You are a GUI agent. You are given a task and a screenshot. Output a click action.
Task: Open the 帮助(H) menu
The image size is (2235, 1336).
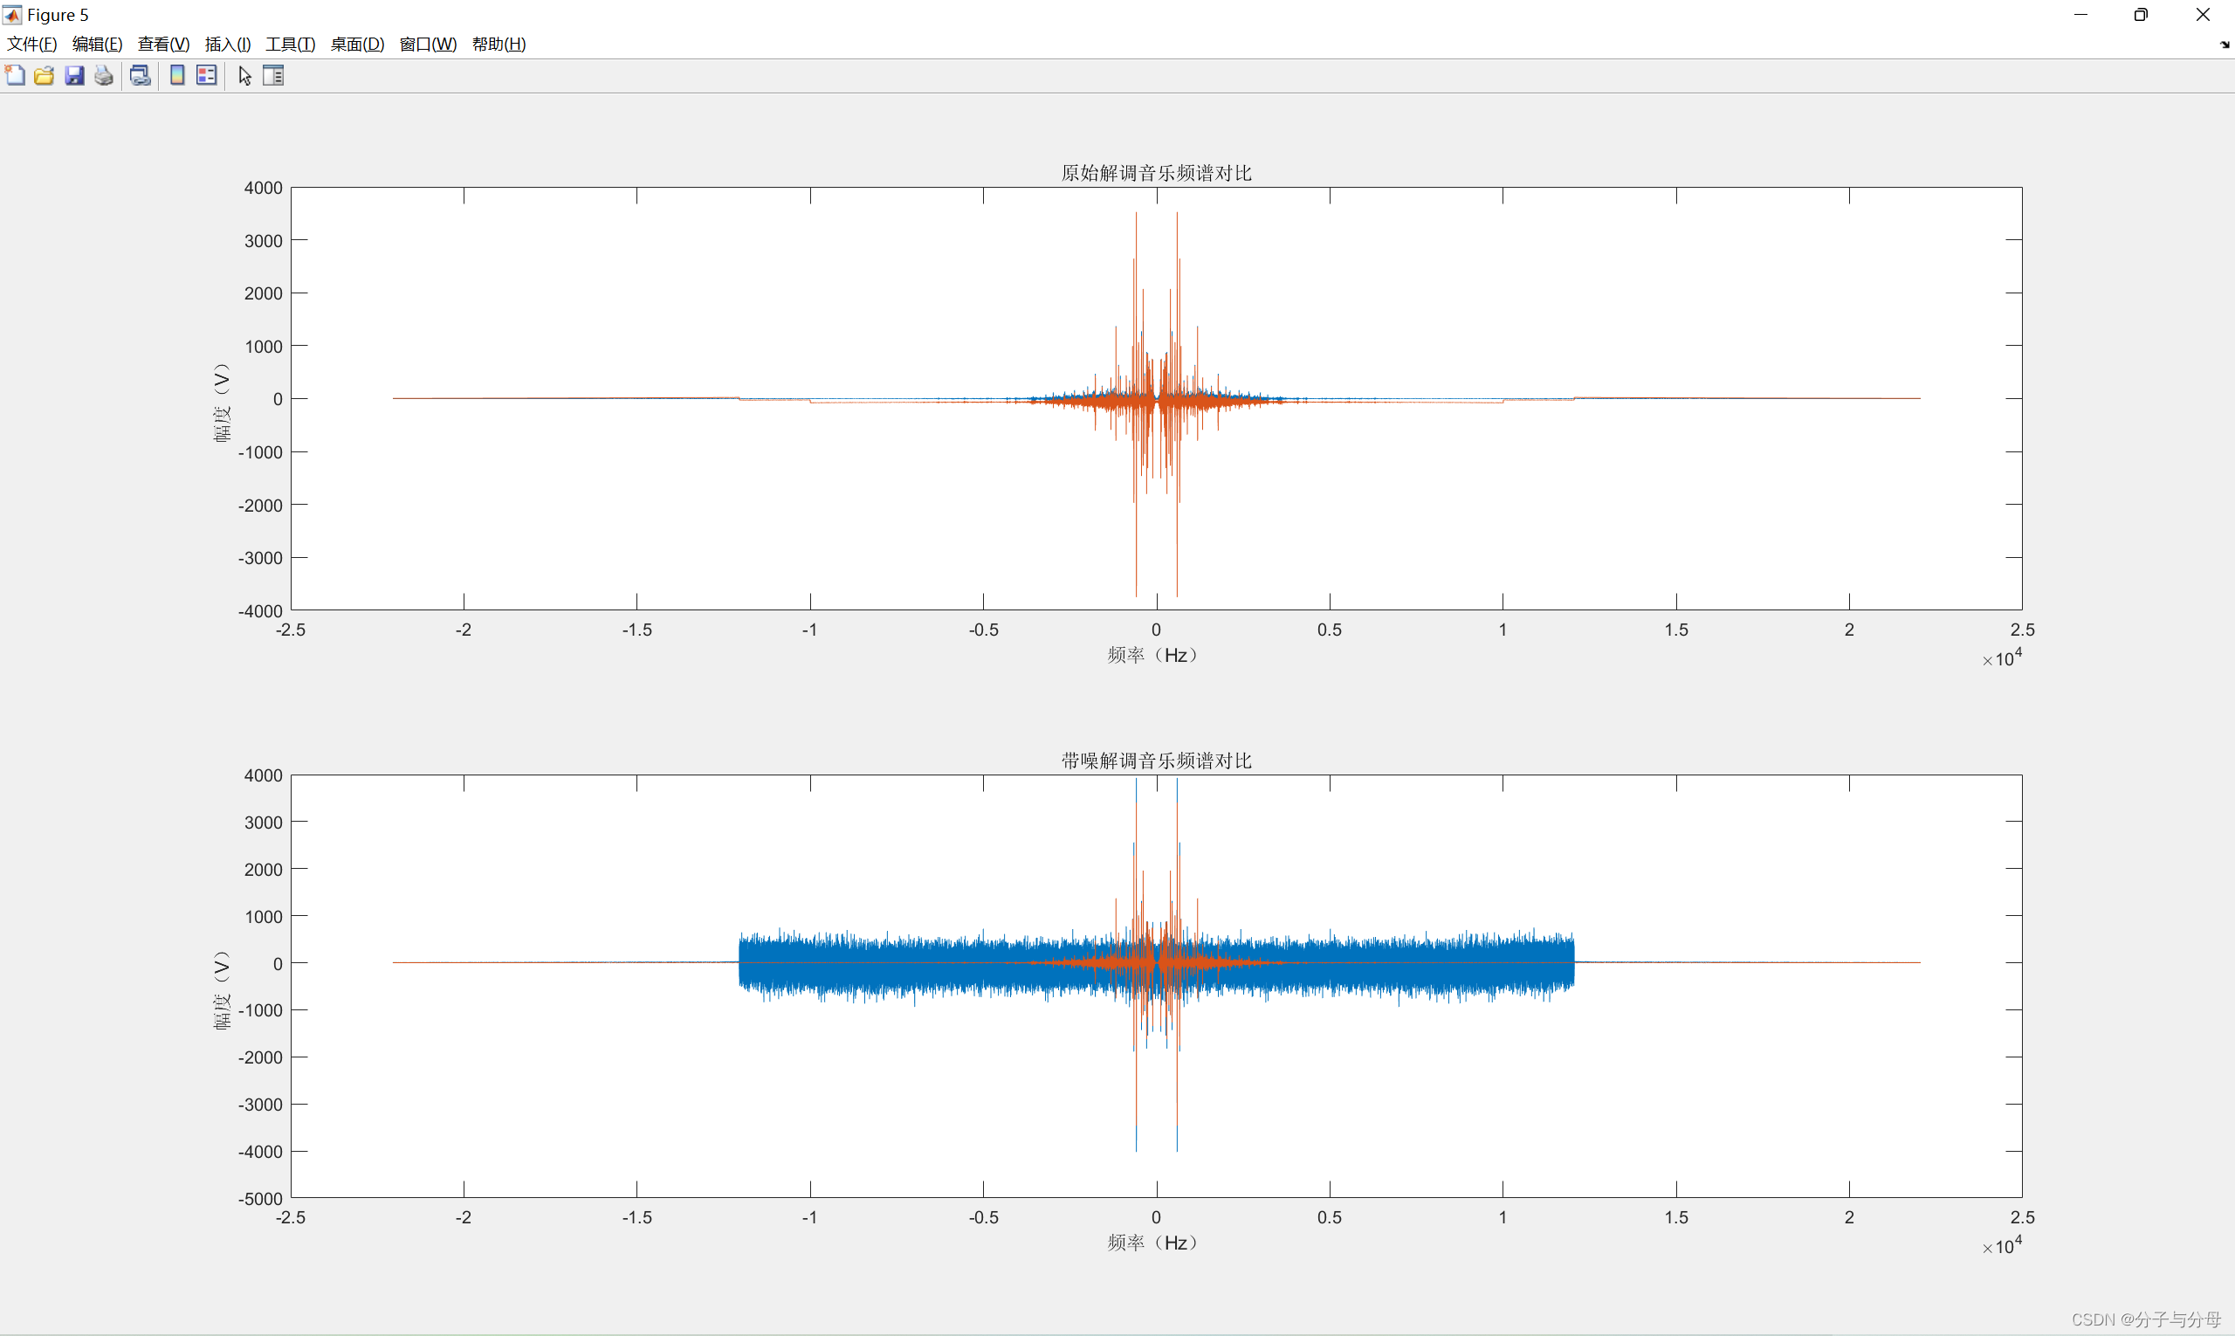(499, 45)
